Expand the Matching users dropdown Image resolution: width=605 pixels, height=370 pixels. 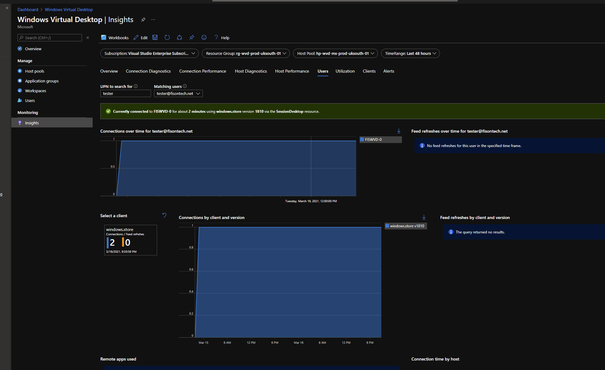[x=178, y=93]
